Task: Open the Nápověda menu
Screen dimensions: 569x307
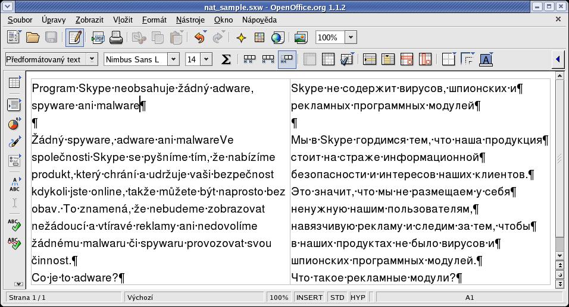Action: coord(259,20)
